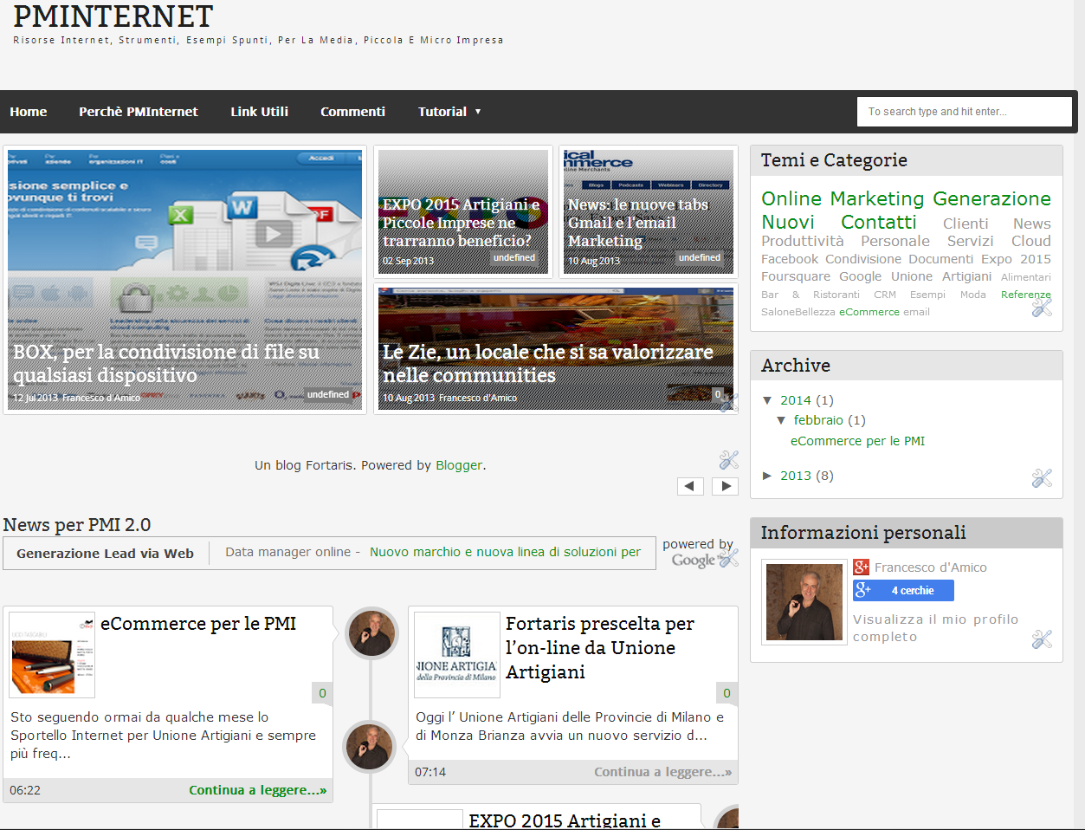Click the Nuovo marchio e nuova linea headline
The width and height of the screenshot is (1085, 830).
[506, 552]
